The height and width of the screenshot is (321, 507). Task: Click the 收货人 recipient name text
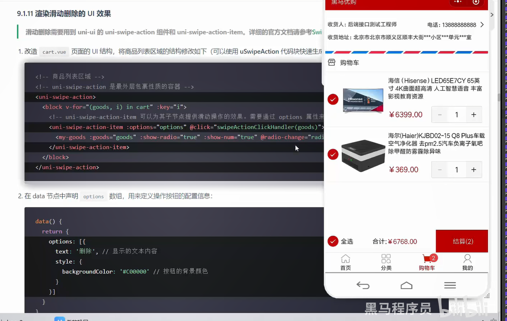click(362, 25)
